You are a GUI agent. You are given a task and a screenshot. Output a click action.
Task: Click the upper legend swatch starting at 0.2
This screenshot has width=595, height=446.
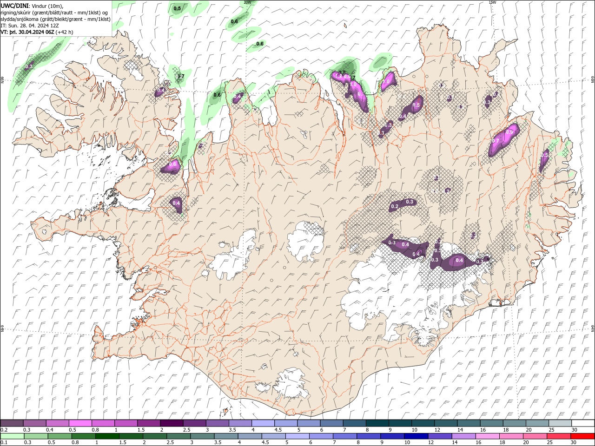click(x=12, y=423)
